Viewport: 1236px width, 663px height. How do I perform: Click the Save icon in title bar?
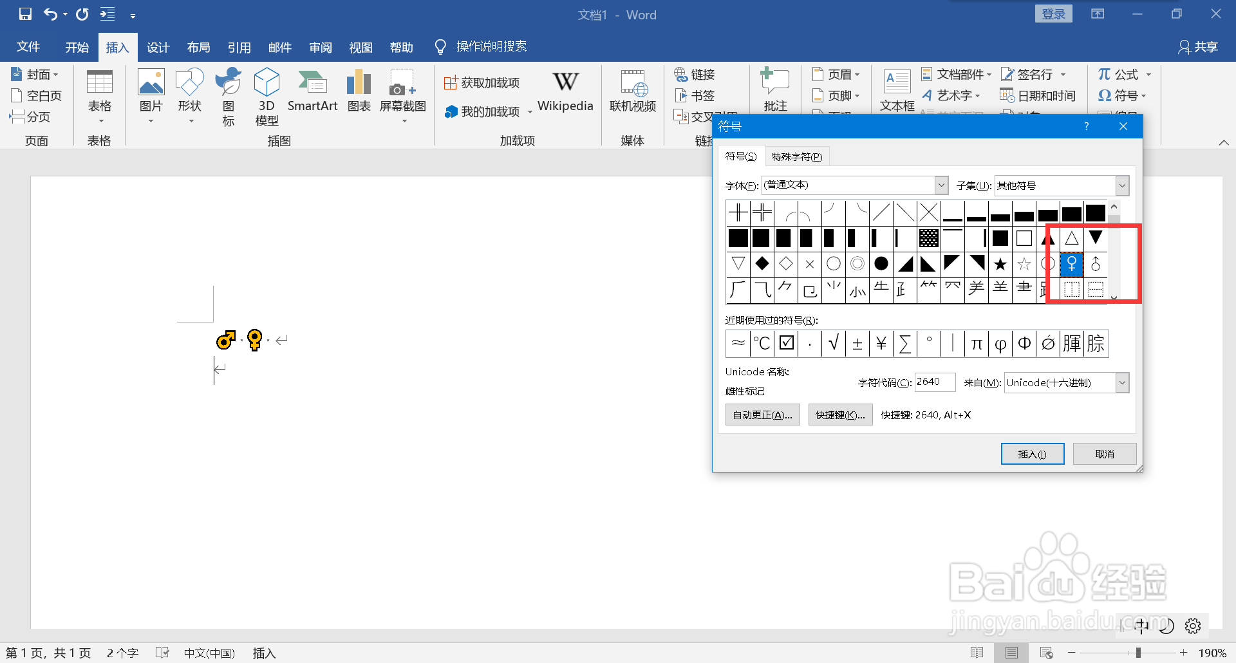click(25, 14)
